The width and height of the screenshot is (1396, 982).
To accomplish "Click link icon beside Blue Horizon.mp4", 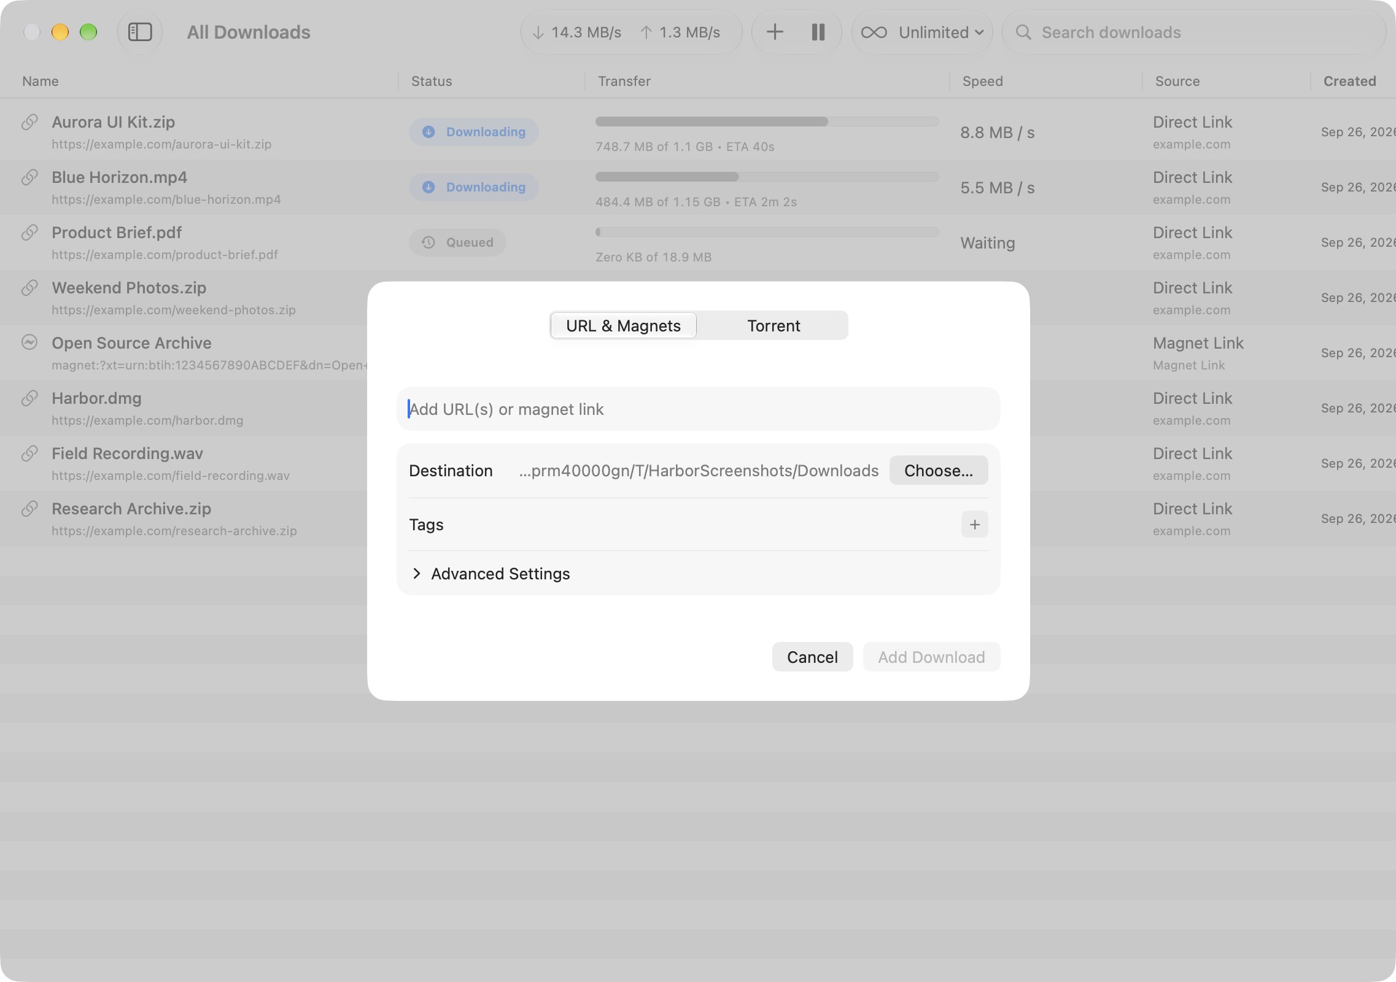I will pos(29,177).
